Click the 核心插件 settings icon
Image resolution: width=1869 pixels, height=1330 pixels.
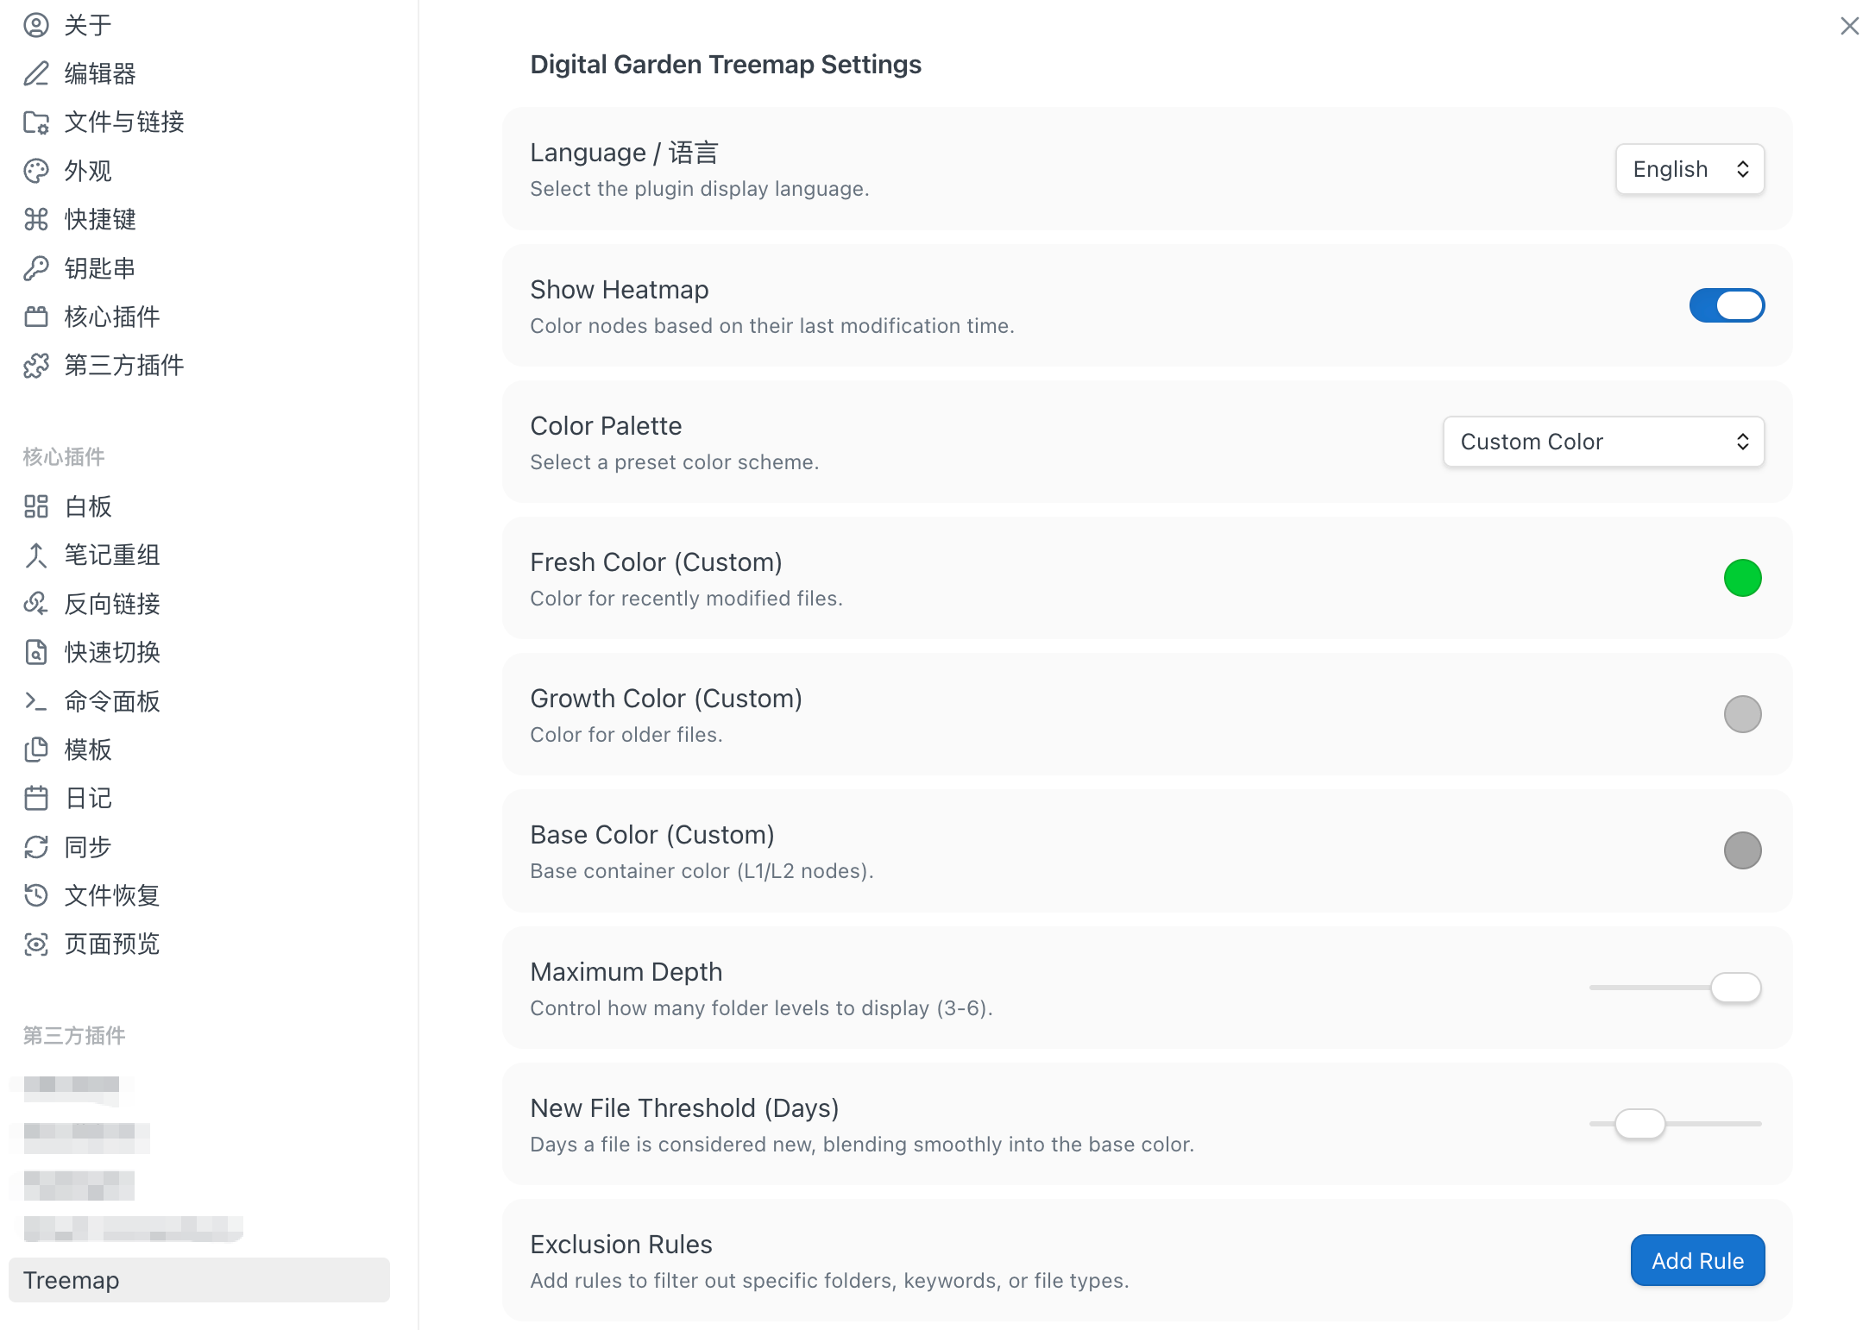tap(36, 317)
